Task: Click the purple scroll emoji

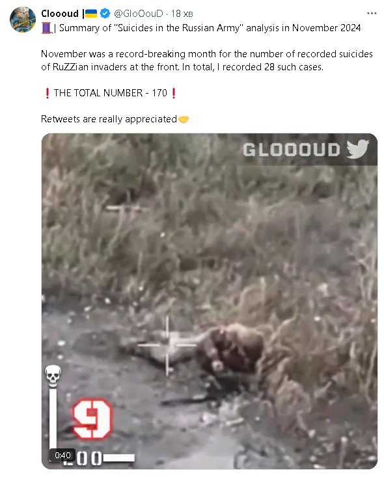Action: (47, 28)
